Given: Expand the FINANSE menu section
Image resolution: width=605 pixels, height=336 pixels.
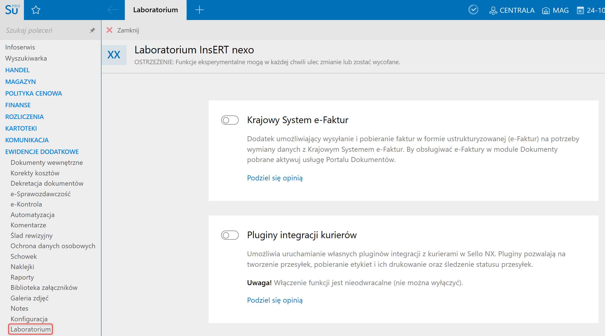Looking at the screenshot, I should (18, 105).
